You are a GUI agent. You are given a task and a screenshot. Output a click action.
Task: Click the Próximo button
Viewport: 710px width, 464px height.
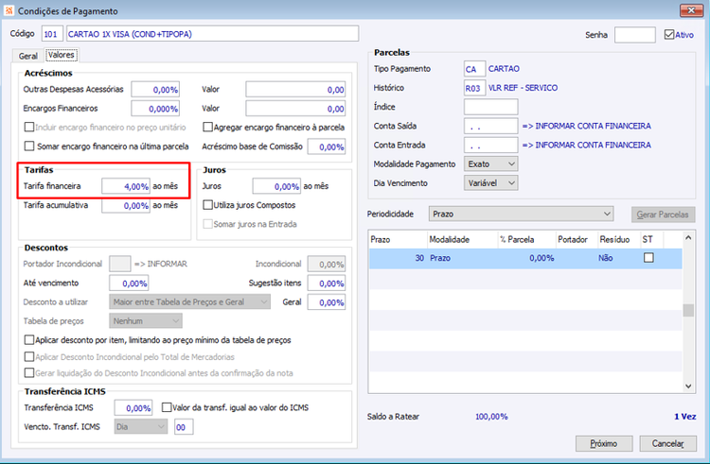pos(604,443)
